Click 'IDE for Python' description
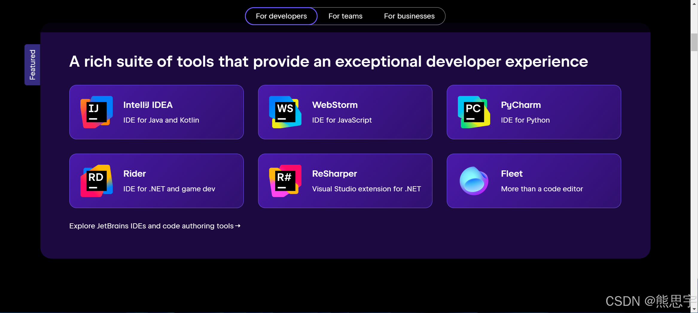The width and height of the screenshot is (698, 313). pyautogui.click(x=525, y=120)
